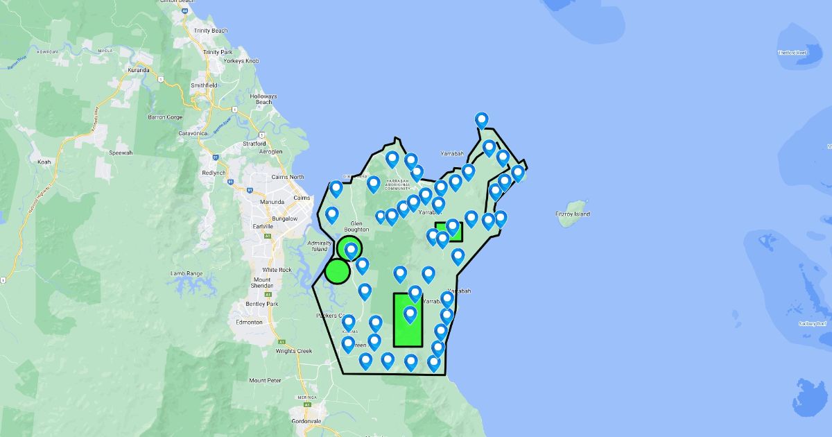Click the Cairns North label

pyautogui.click(x=286, y=177)
